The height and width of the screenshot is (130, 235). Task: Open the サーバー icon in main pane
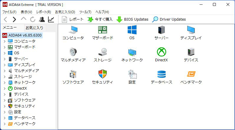click(x=161, y=30)
